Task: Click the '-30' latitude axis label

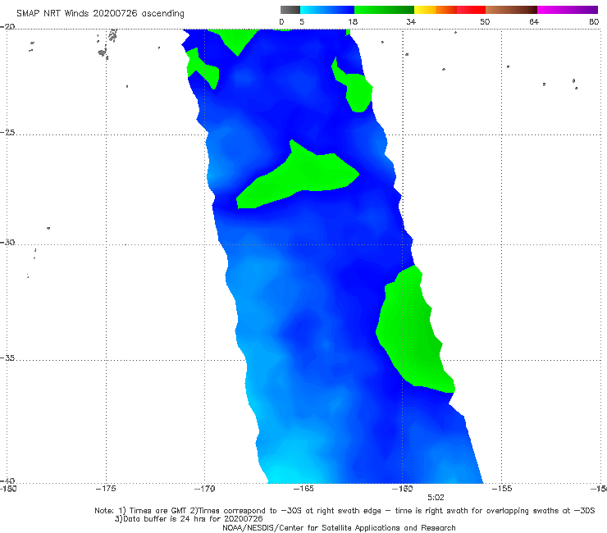Action: click(x=7, y=242)
